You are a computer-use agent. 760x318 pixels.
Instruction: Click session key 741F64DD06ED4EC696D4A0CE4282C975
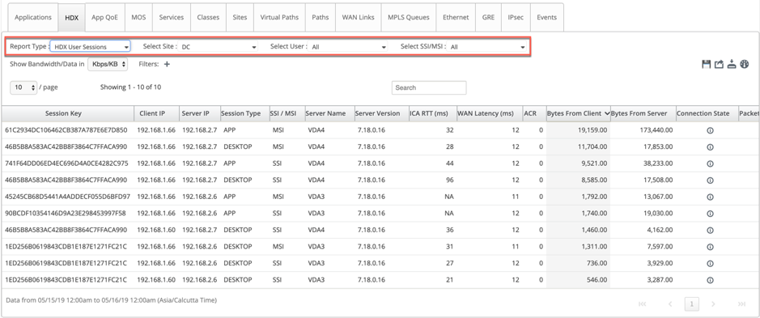click(67, 163)
